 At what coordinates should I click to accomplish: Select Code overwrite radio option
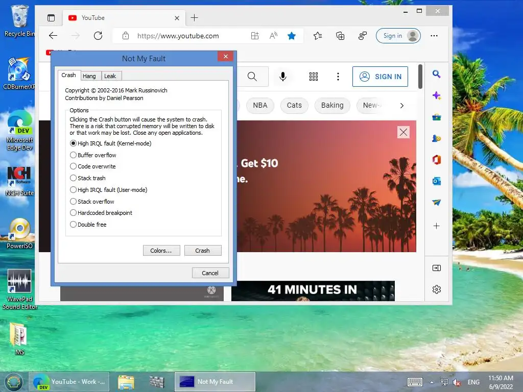(93, 166)
